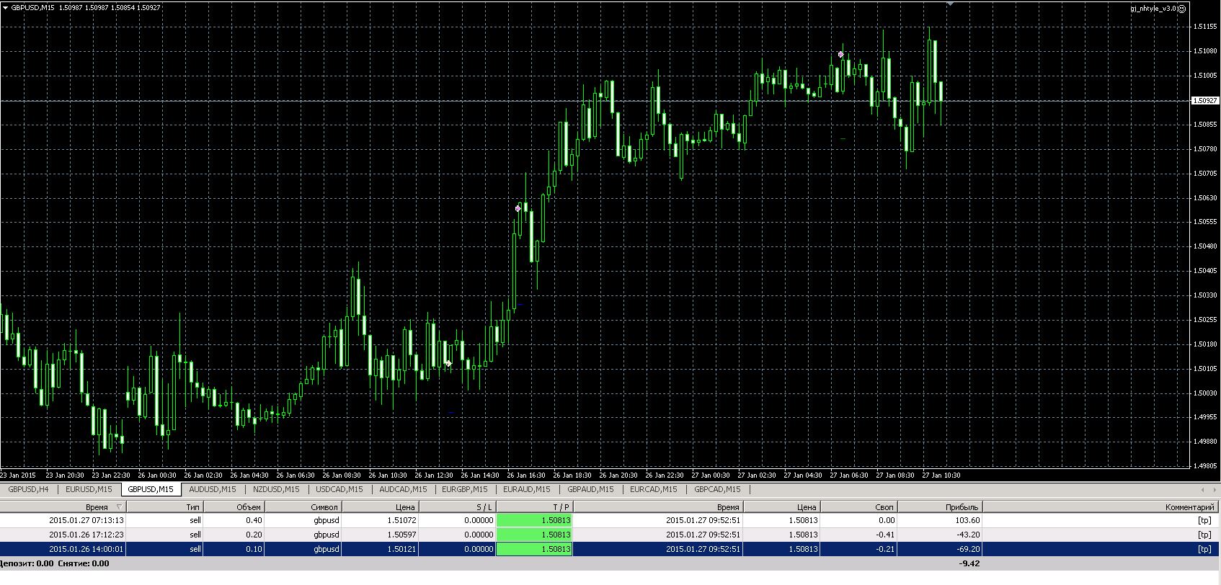
Task: Click the grey chart shift triangle marker
Action: [951, 3]
